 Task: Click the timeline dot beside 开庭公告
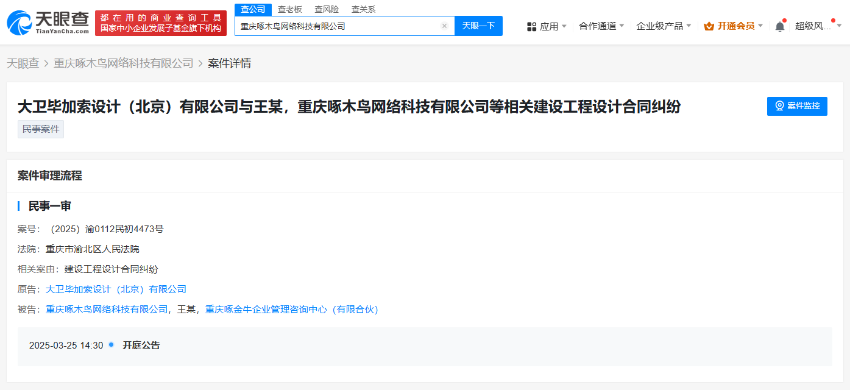click(112, 344)
